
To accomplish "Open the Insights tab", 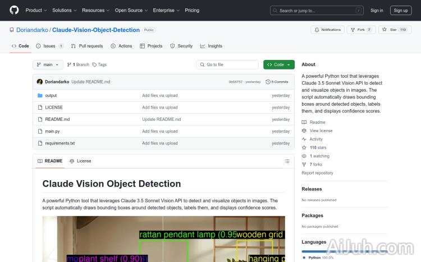I will 211,46.
